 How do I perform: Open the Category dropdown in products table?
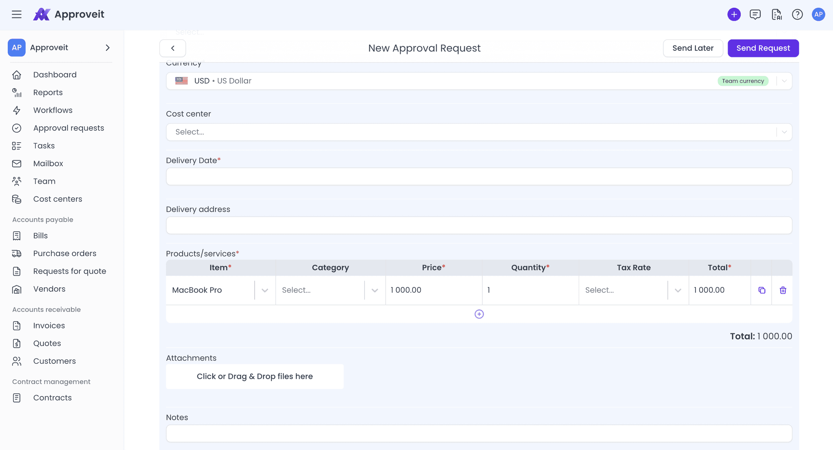click(x=374, y=290)
